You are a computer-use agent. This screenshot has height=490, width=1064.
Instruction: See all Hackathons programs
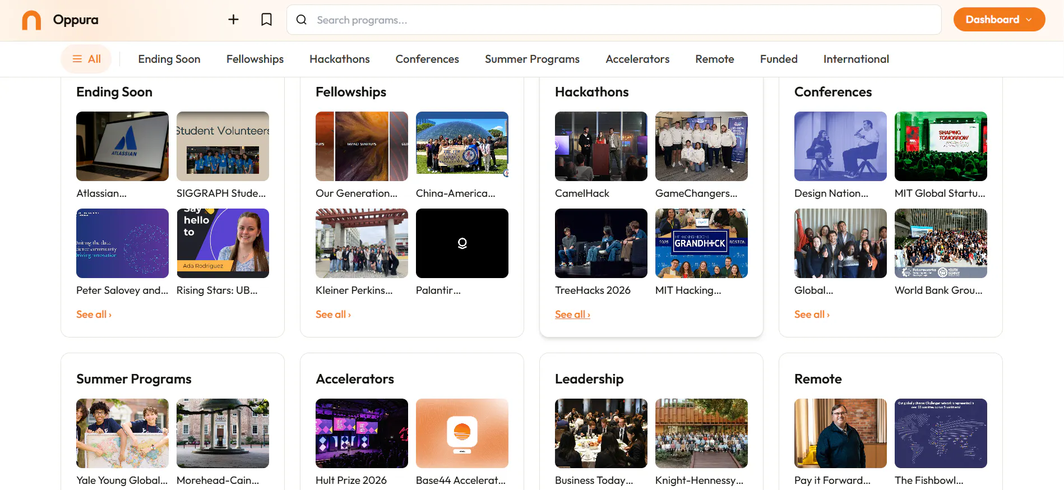pyautogui.click(x=573, y=315)
